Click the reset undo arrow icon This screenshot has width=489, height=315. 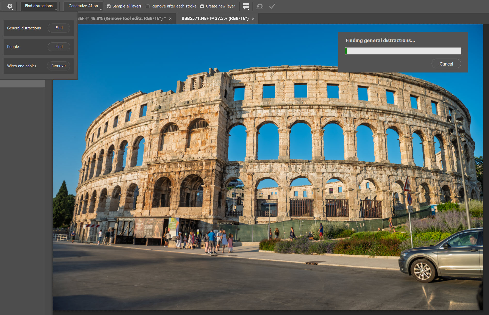259,6
